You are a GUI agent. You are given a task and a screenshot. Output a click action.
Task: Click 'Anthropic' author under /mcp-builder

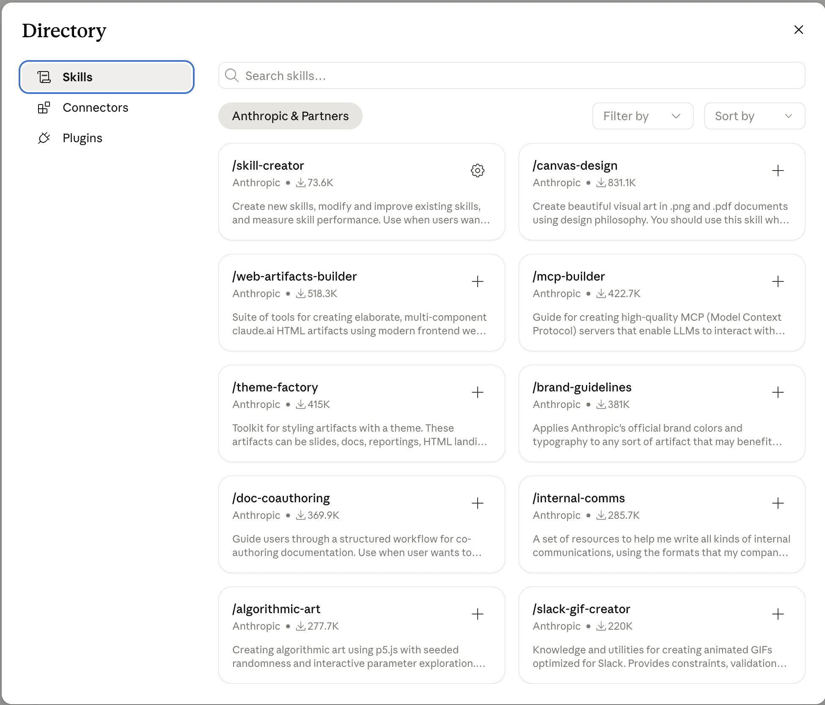click(x=556, y=294)
